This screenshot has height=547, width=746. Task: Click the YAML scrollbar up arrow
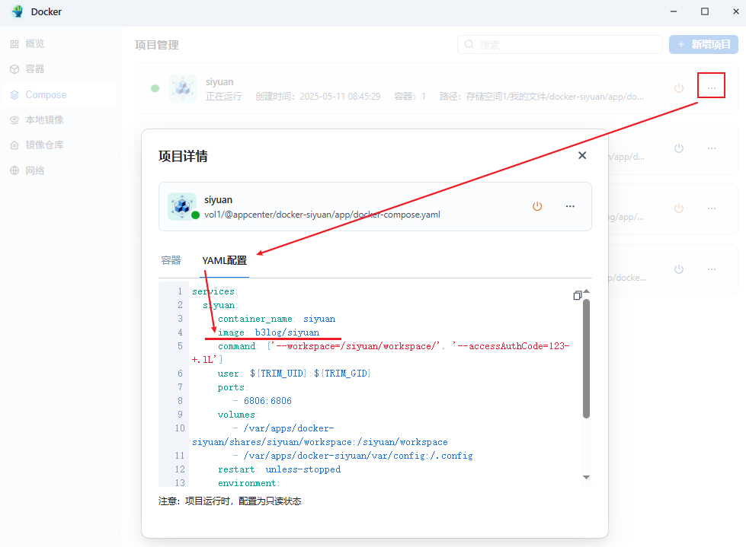click(x=586, y=291)
